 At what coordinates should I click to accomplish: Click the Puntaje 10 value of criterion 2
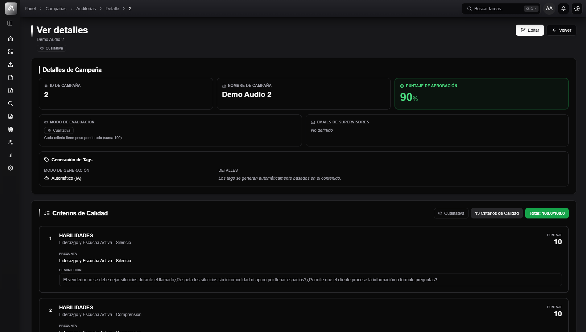point(558,314)
